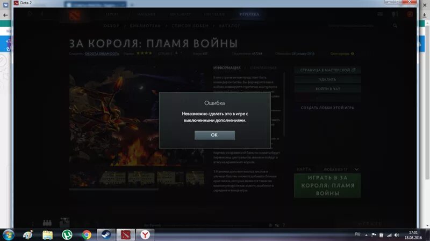Click the Dota 2 taskbar button
The width and height of the screenshot is (430, 241).
[126, 235]
